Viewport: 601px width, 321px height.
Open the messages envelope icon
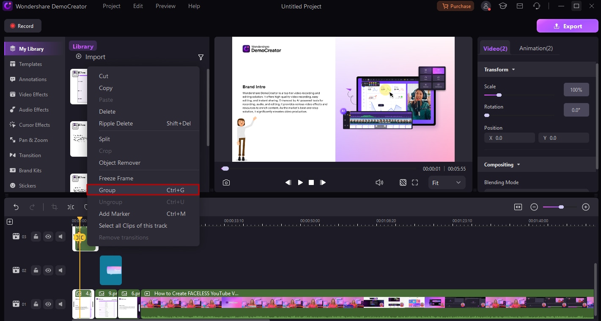pos(520,6)
